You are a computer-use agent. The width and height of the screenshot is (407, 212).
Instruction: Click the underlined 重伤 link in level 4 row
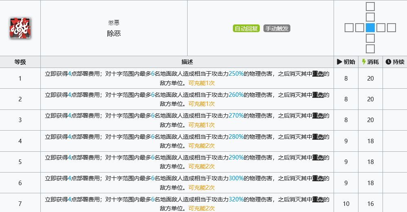point(318,137)
